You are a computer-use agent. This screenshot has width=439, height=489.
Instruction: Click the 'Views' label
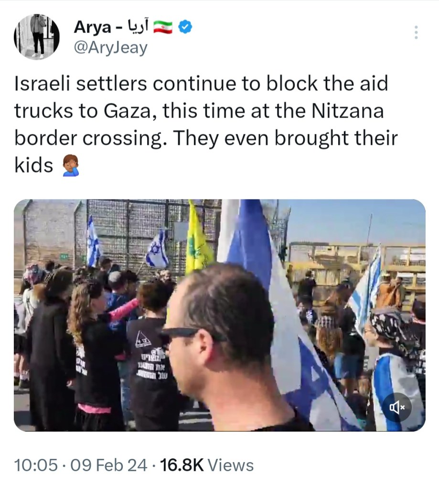click(231, 465)
